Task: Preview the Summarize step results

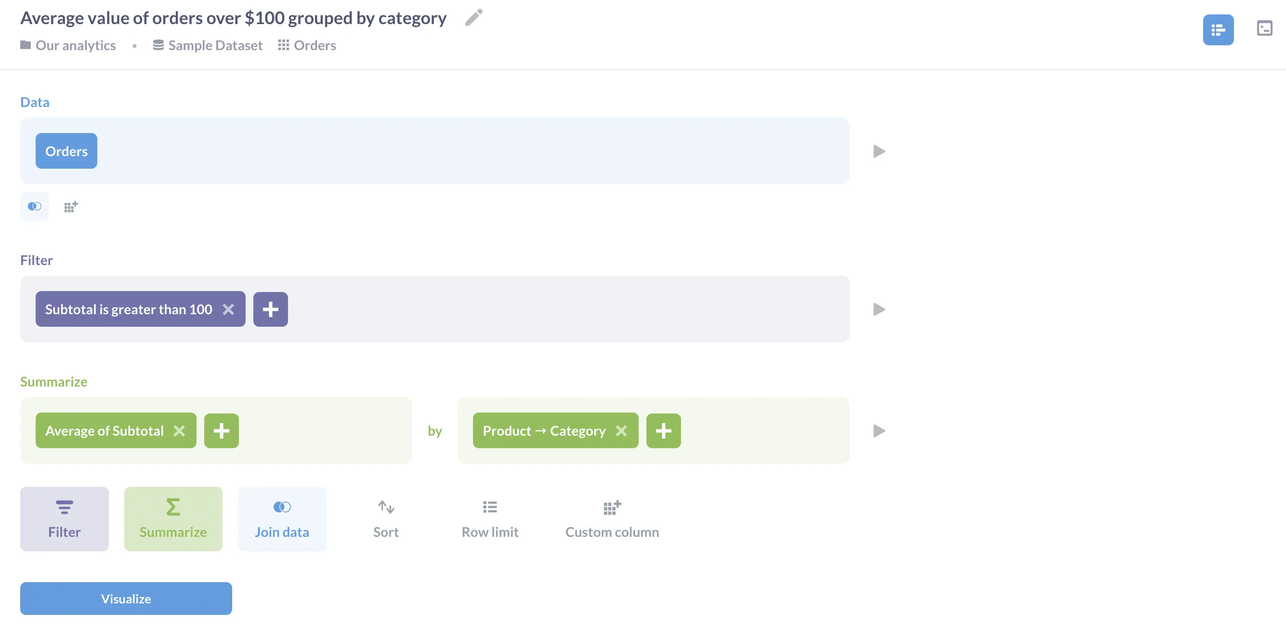Action: click(879, 431)
